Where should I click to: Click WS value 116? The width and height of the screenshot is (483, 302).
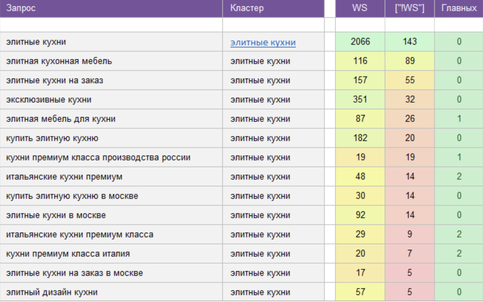point(360,61)
